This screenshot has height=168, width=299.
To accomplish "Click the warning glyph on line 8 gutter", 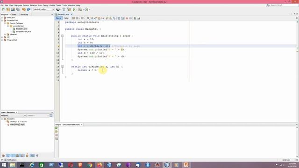I will coord(58,46).
